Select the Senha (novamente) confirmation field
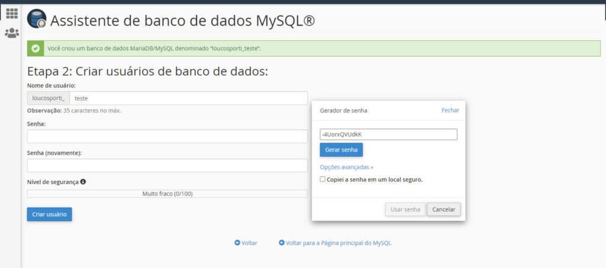The width and height of the screenshot is (606, 268). (167, 166)
